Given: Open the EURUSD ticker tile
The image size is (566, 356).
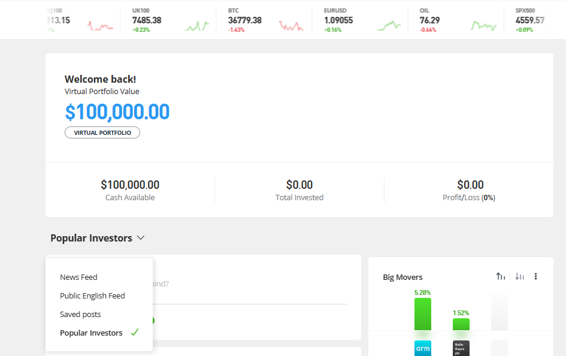Looking at the screenshot, I should tap(360, 20).
